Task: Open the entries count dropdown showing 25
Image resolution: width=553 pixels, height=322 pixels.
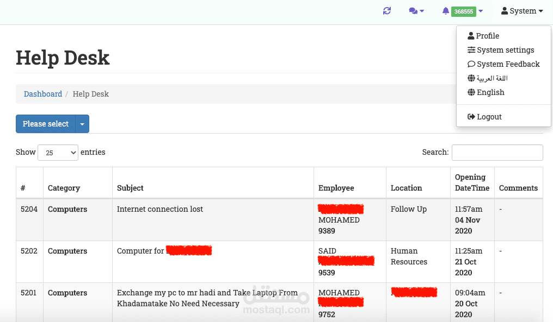Action: point(58,153)
